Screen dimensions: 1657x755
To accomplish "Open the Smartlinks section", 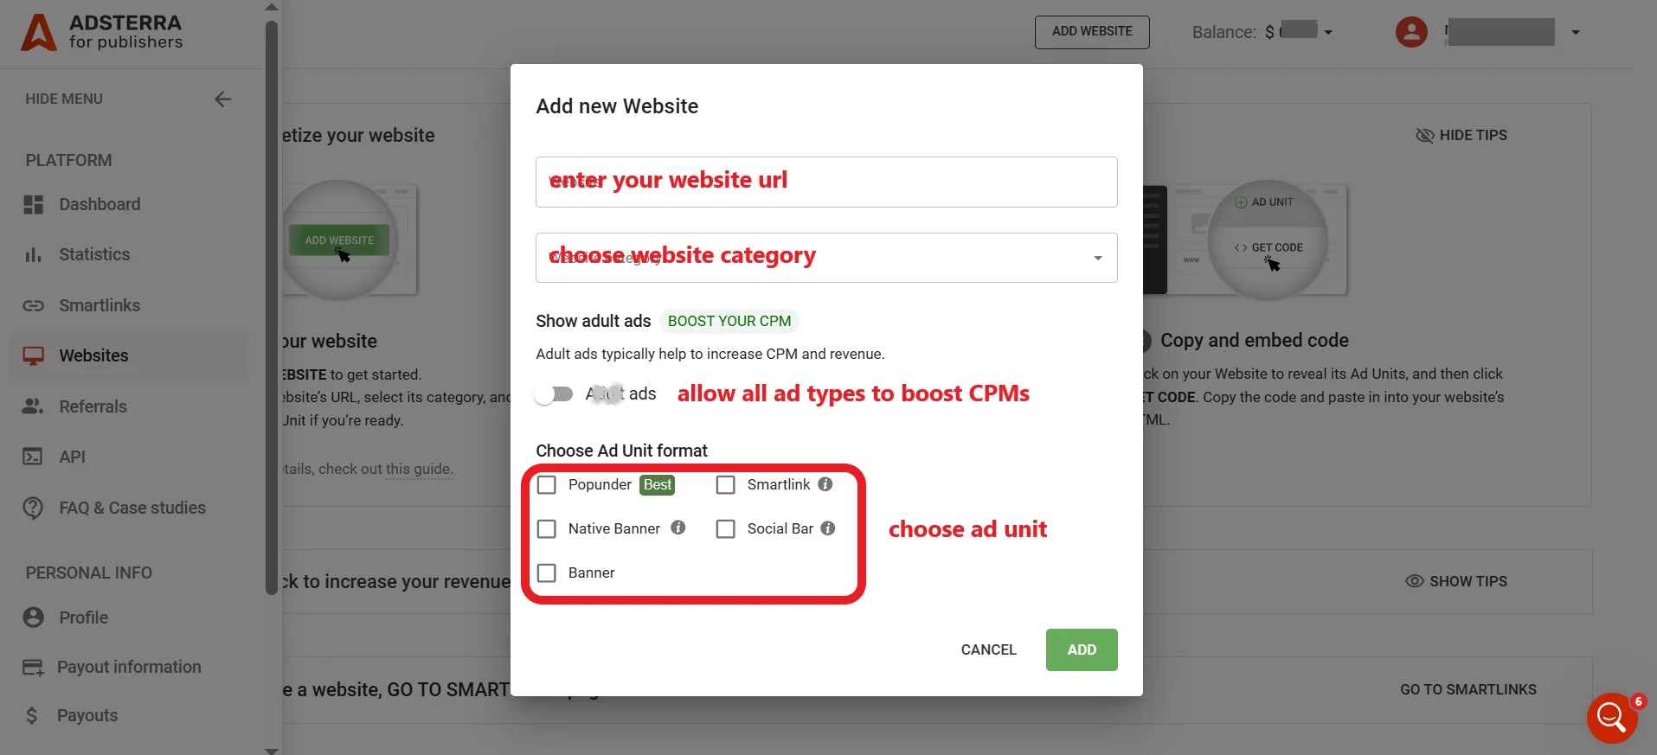I will [x=100, y=305].
